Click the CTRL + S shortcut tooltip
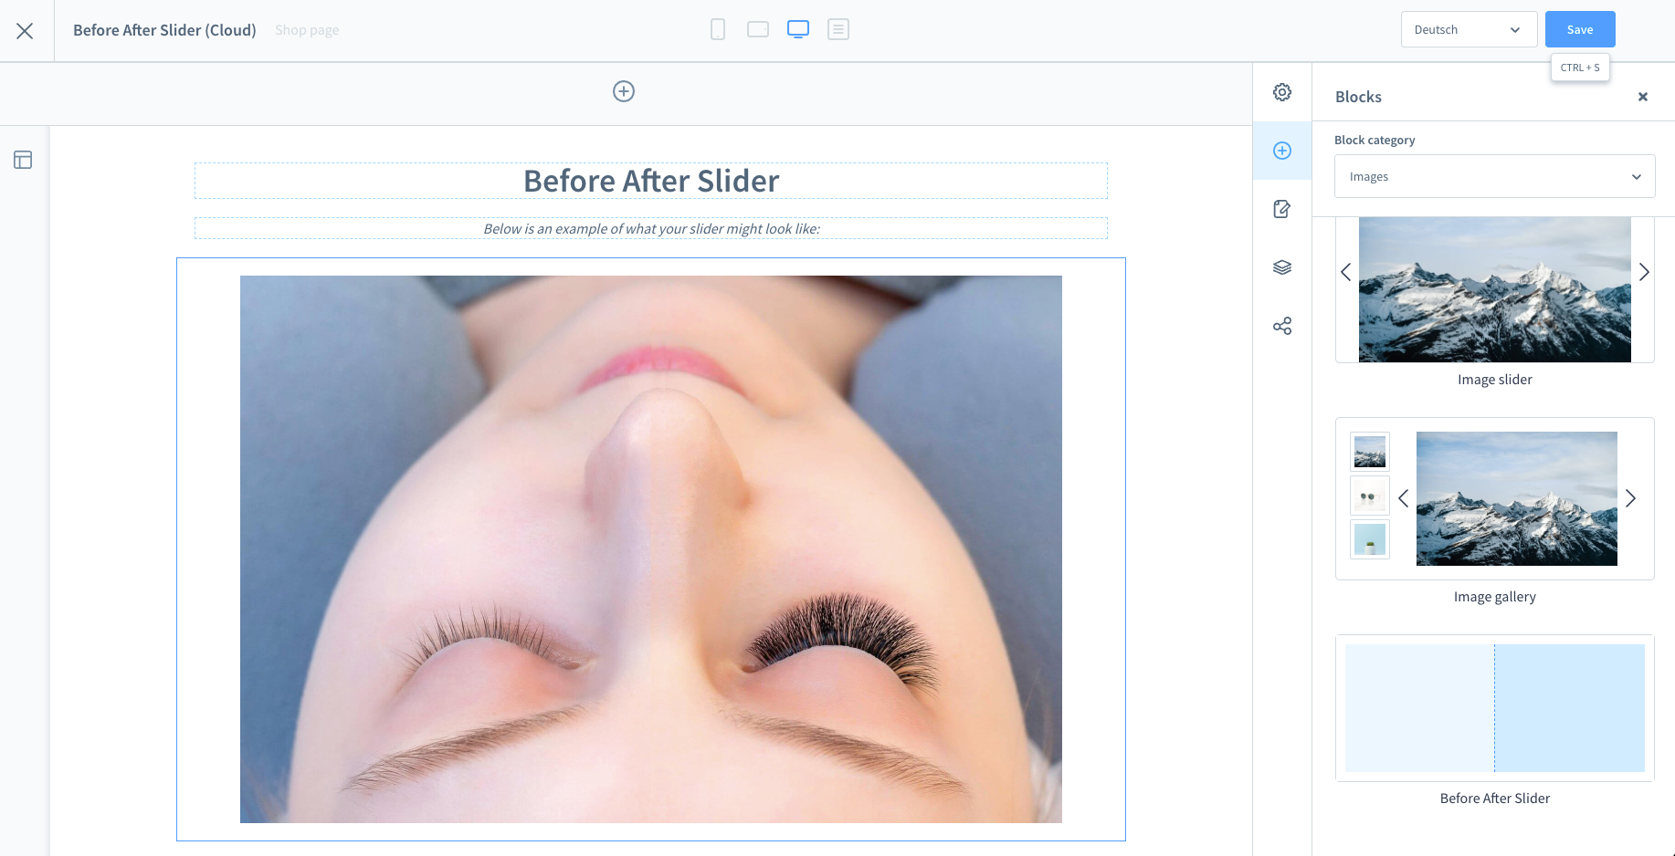The image size is (1675, 856). (x=1580, y=68)
